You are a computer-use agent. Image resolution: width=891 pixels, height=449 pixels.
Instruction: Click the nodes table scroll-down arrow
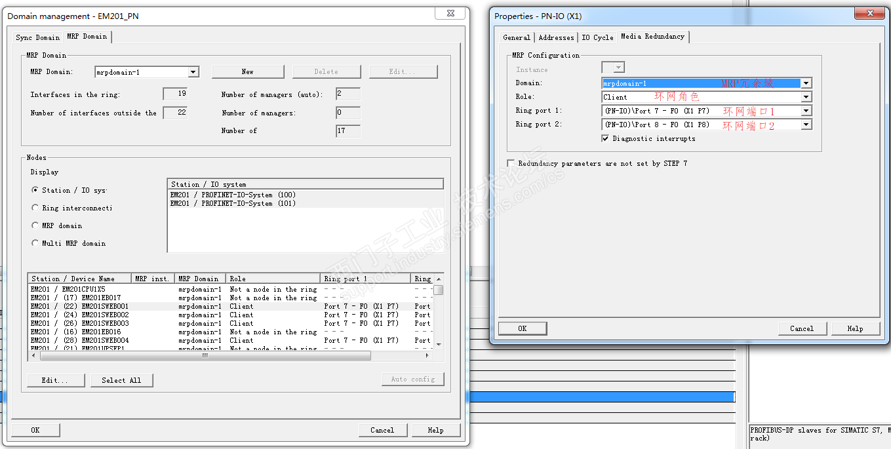point(439,345)
